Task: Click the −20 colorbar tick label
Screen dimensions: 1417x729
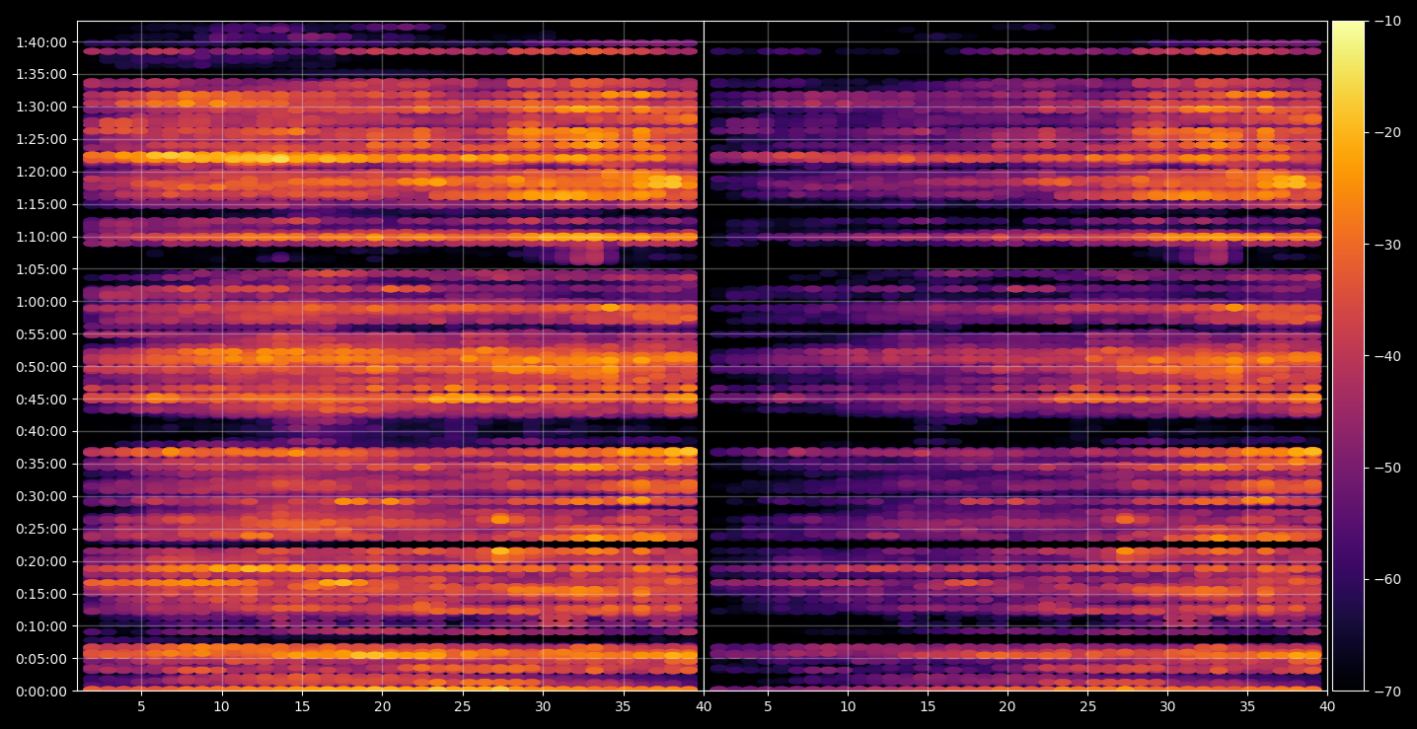Action: point(1386,133)
